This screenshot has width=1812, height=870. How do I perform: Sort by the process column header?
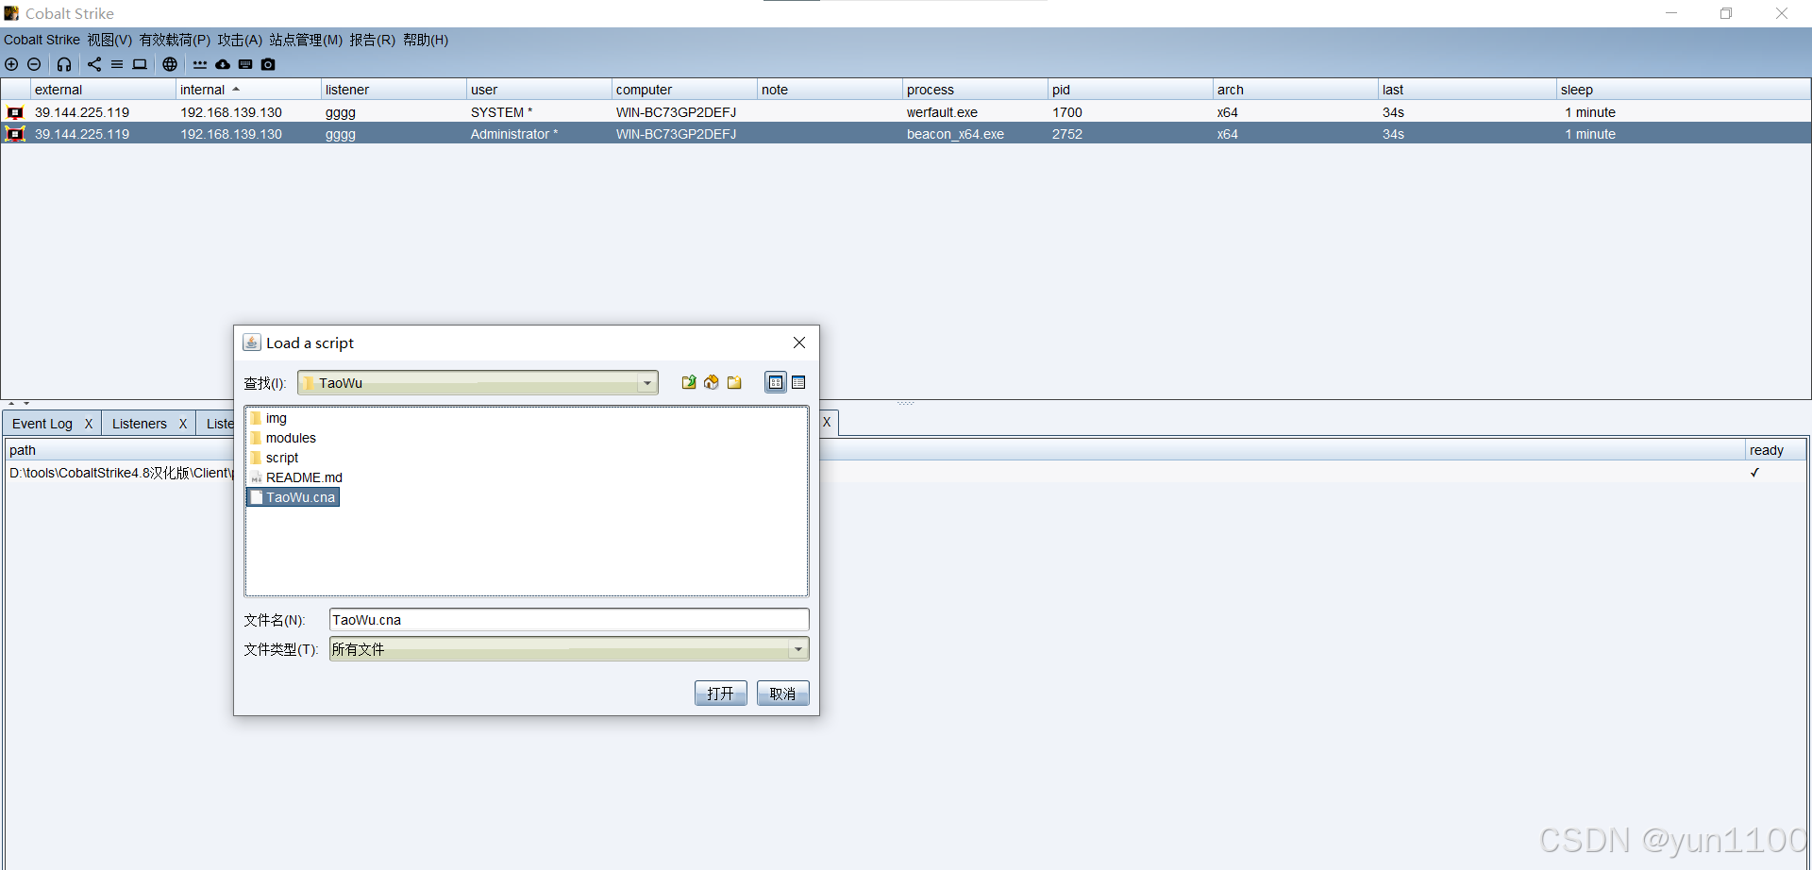(x=975, y=90)
